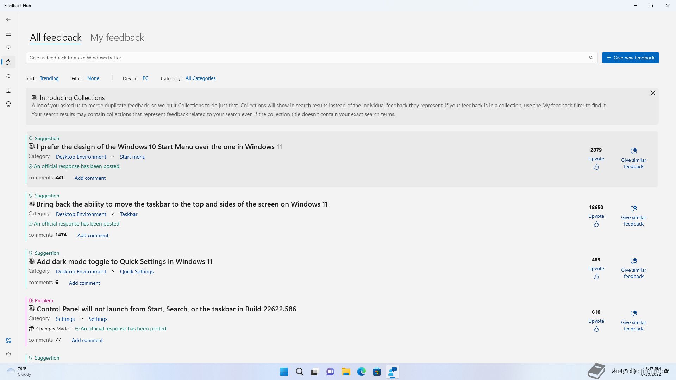Click the Start menu category link
This screenshot has width=676, height=380.
pos(133,157)
